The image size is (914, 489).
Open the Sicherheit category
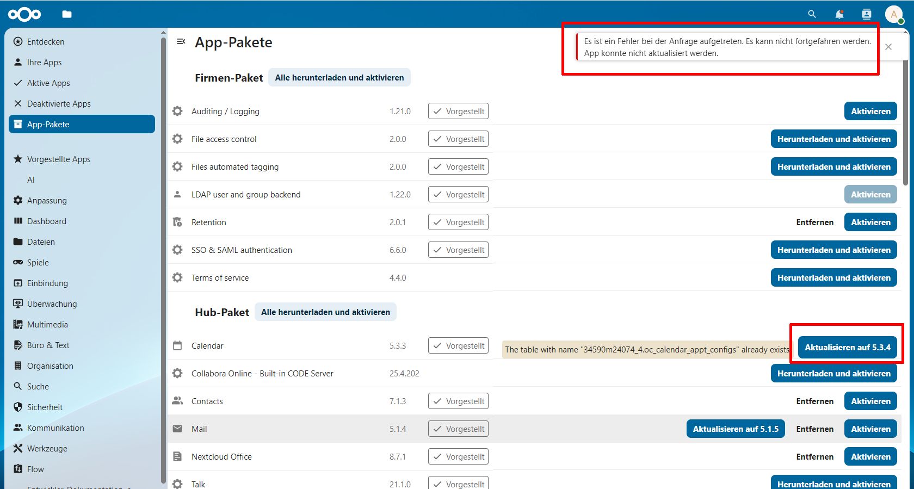coord(82,407)
